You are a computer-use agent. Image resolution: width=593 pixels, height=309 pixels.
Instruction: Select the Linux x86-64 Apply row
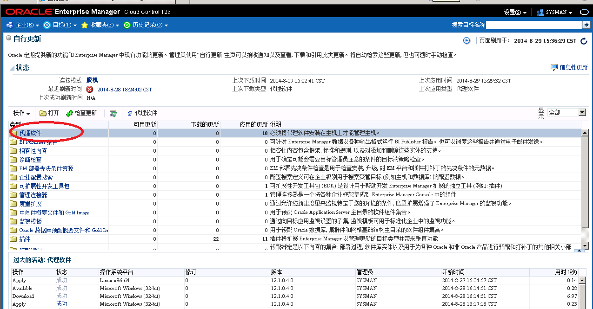[295, 280]
